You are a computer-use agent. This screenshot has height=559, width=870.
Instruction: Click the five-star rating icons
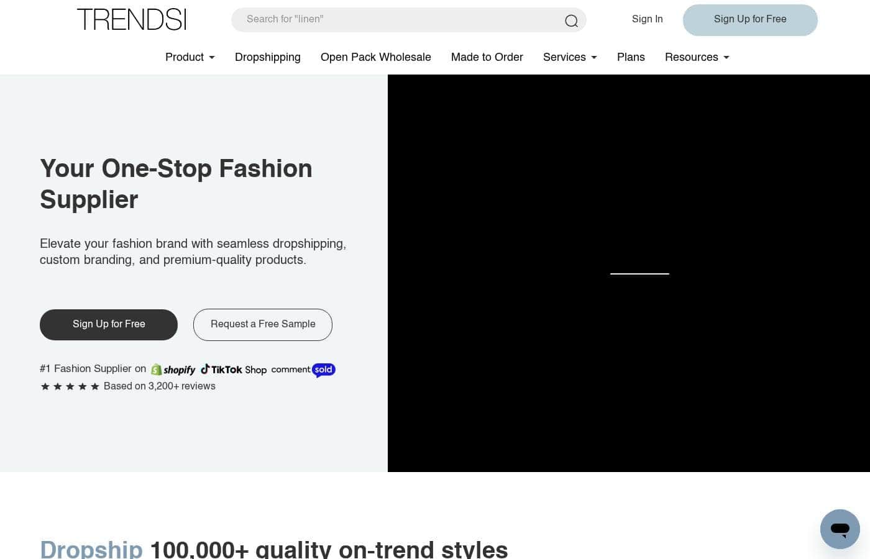pos(70,386)
